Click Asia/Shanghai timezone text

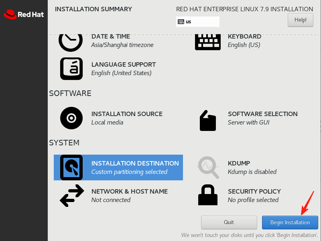coord(122,45)
